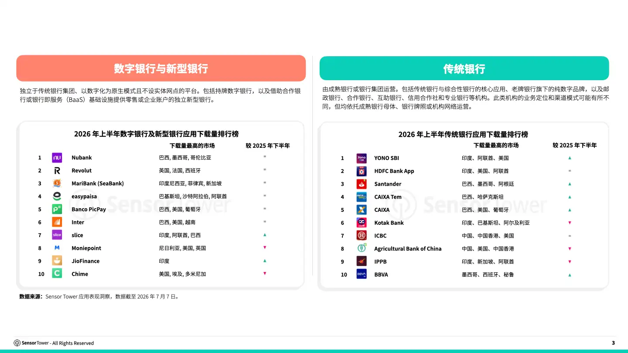The image size is (628, 353).
Task: Click the easypaisa app icon
Action: coord(57,197)
